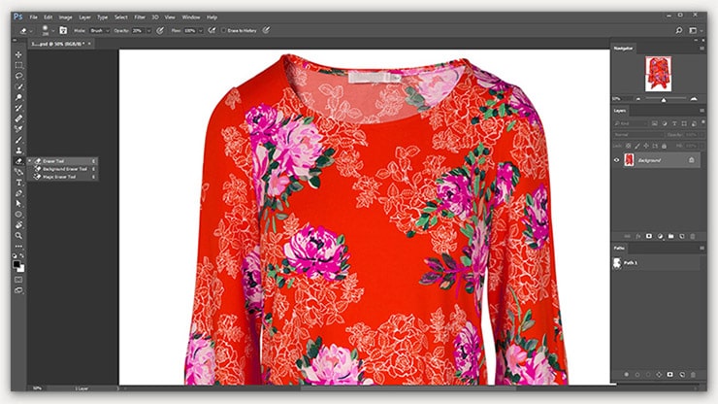Enable the Erase to History checkbox
Screen dimensions: 718x404
[x=222, y=30]
